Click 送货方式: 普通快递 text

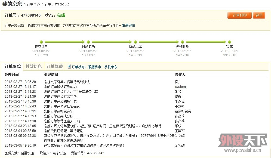coord(19,153)
